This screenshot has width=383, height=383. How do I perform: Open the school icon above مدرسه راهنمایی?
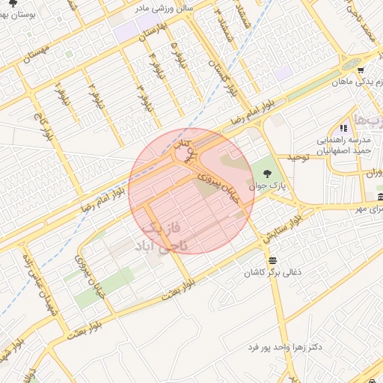point(343,129)
